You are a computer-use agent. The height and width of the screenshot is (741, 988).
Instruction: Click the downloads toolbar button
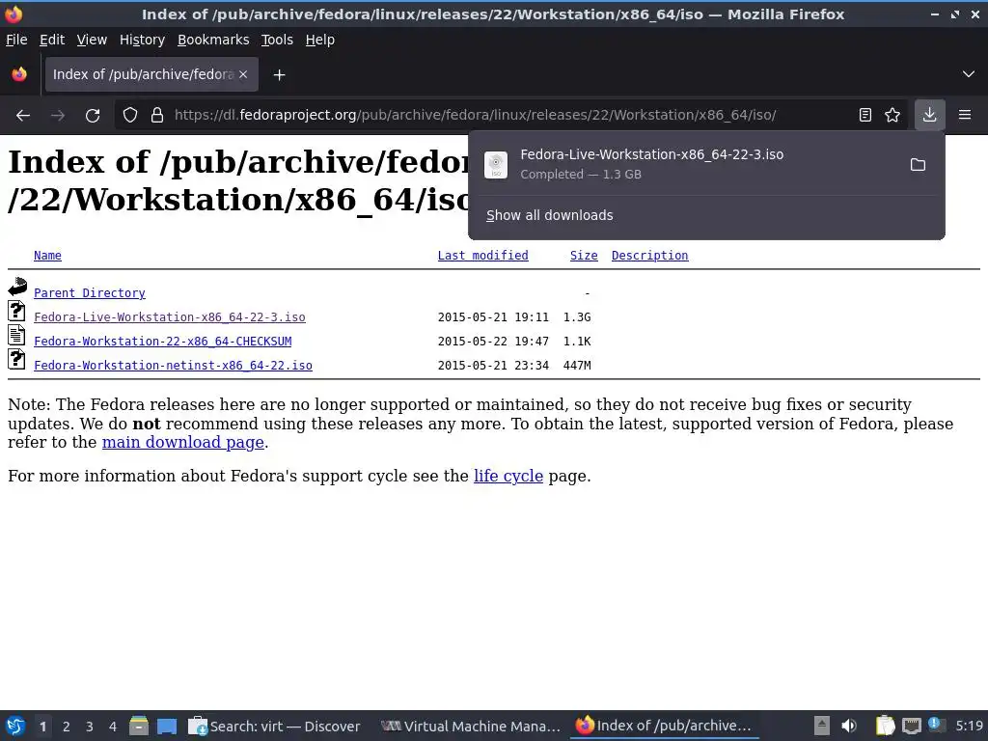click(x=929, y=116)
